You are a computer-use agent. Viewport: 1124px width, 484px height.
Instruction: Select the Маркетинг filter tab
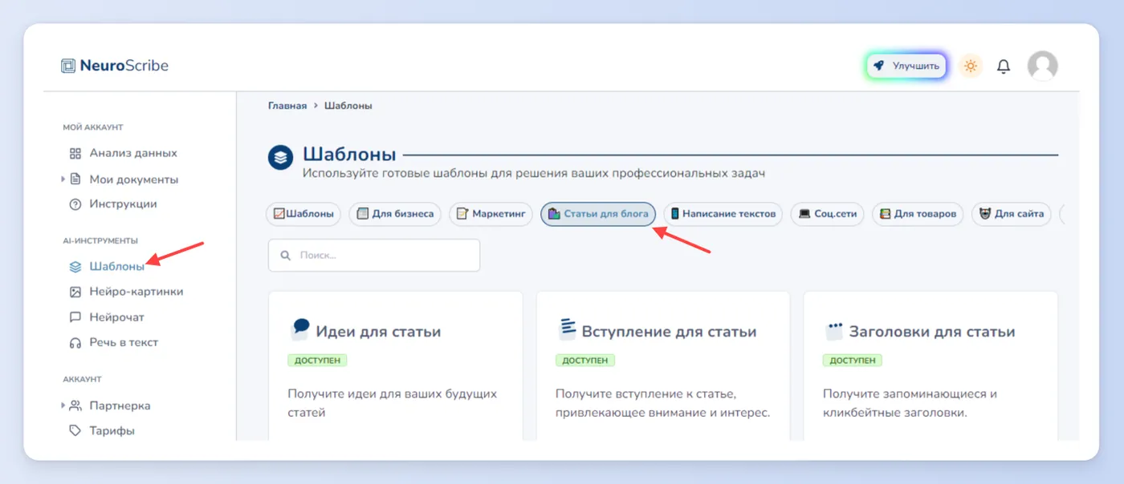pyautogui.click(x=491, y=214)
